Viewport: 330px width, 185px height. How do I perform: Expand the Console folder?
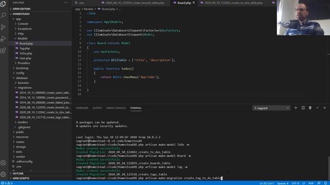(40, 24)
